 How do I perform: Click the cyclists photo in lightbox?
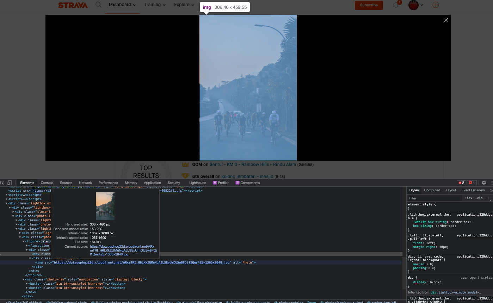(248, 87)
